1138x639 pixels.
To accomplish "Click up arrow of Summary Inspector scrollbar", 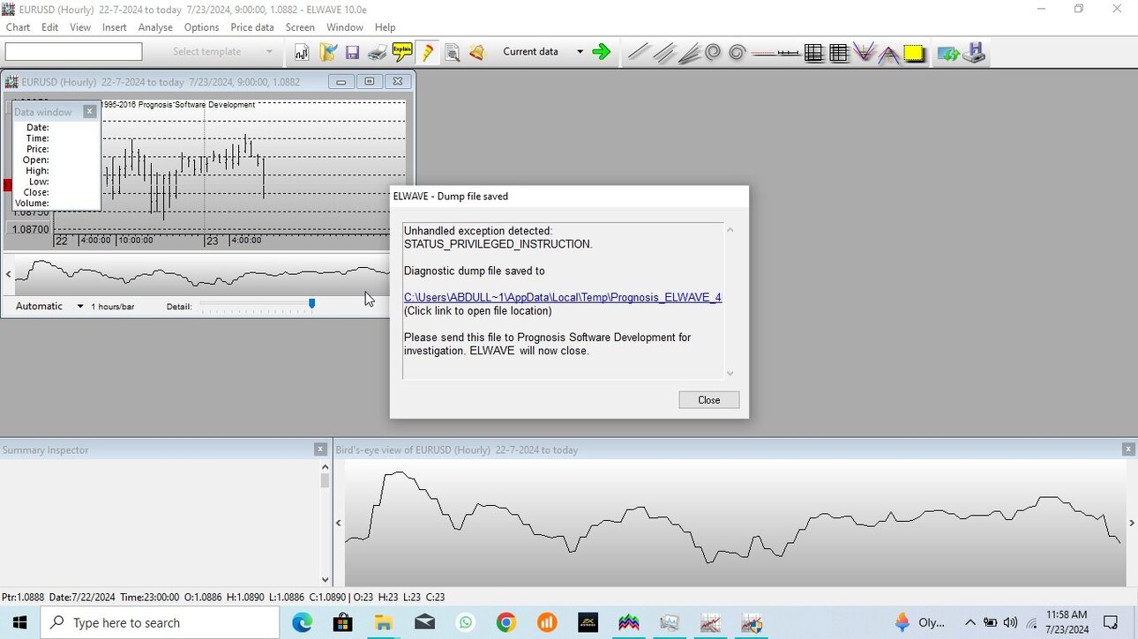I will [x=325, y=467].
